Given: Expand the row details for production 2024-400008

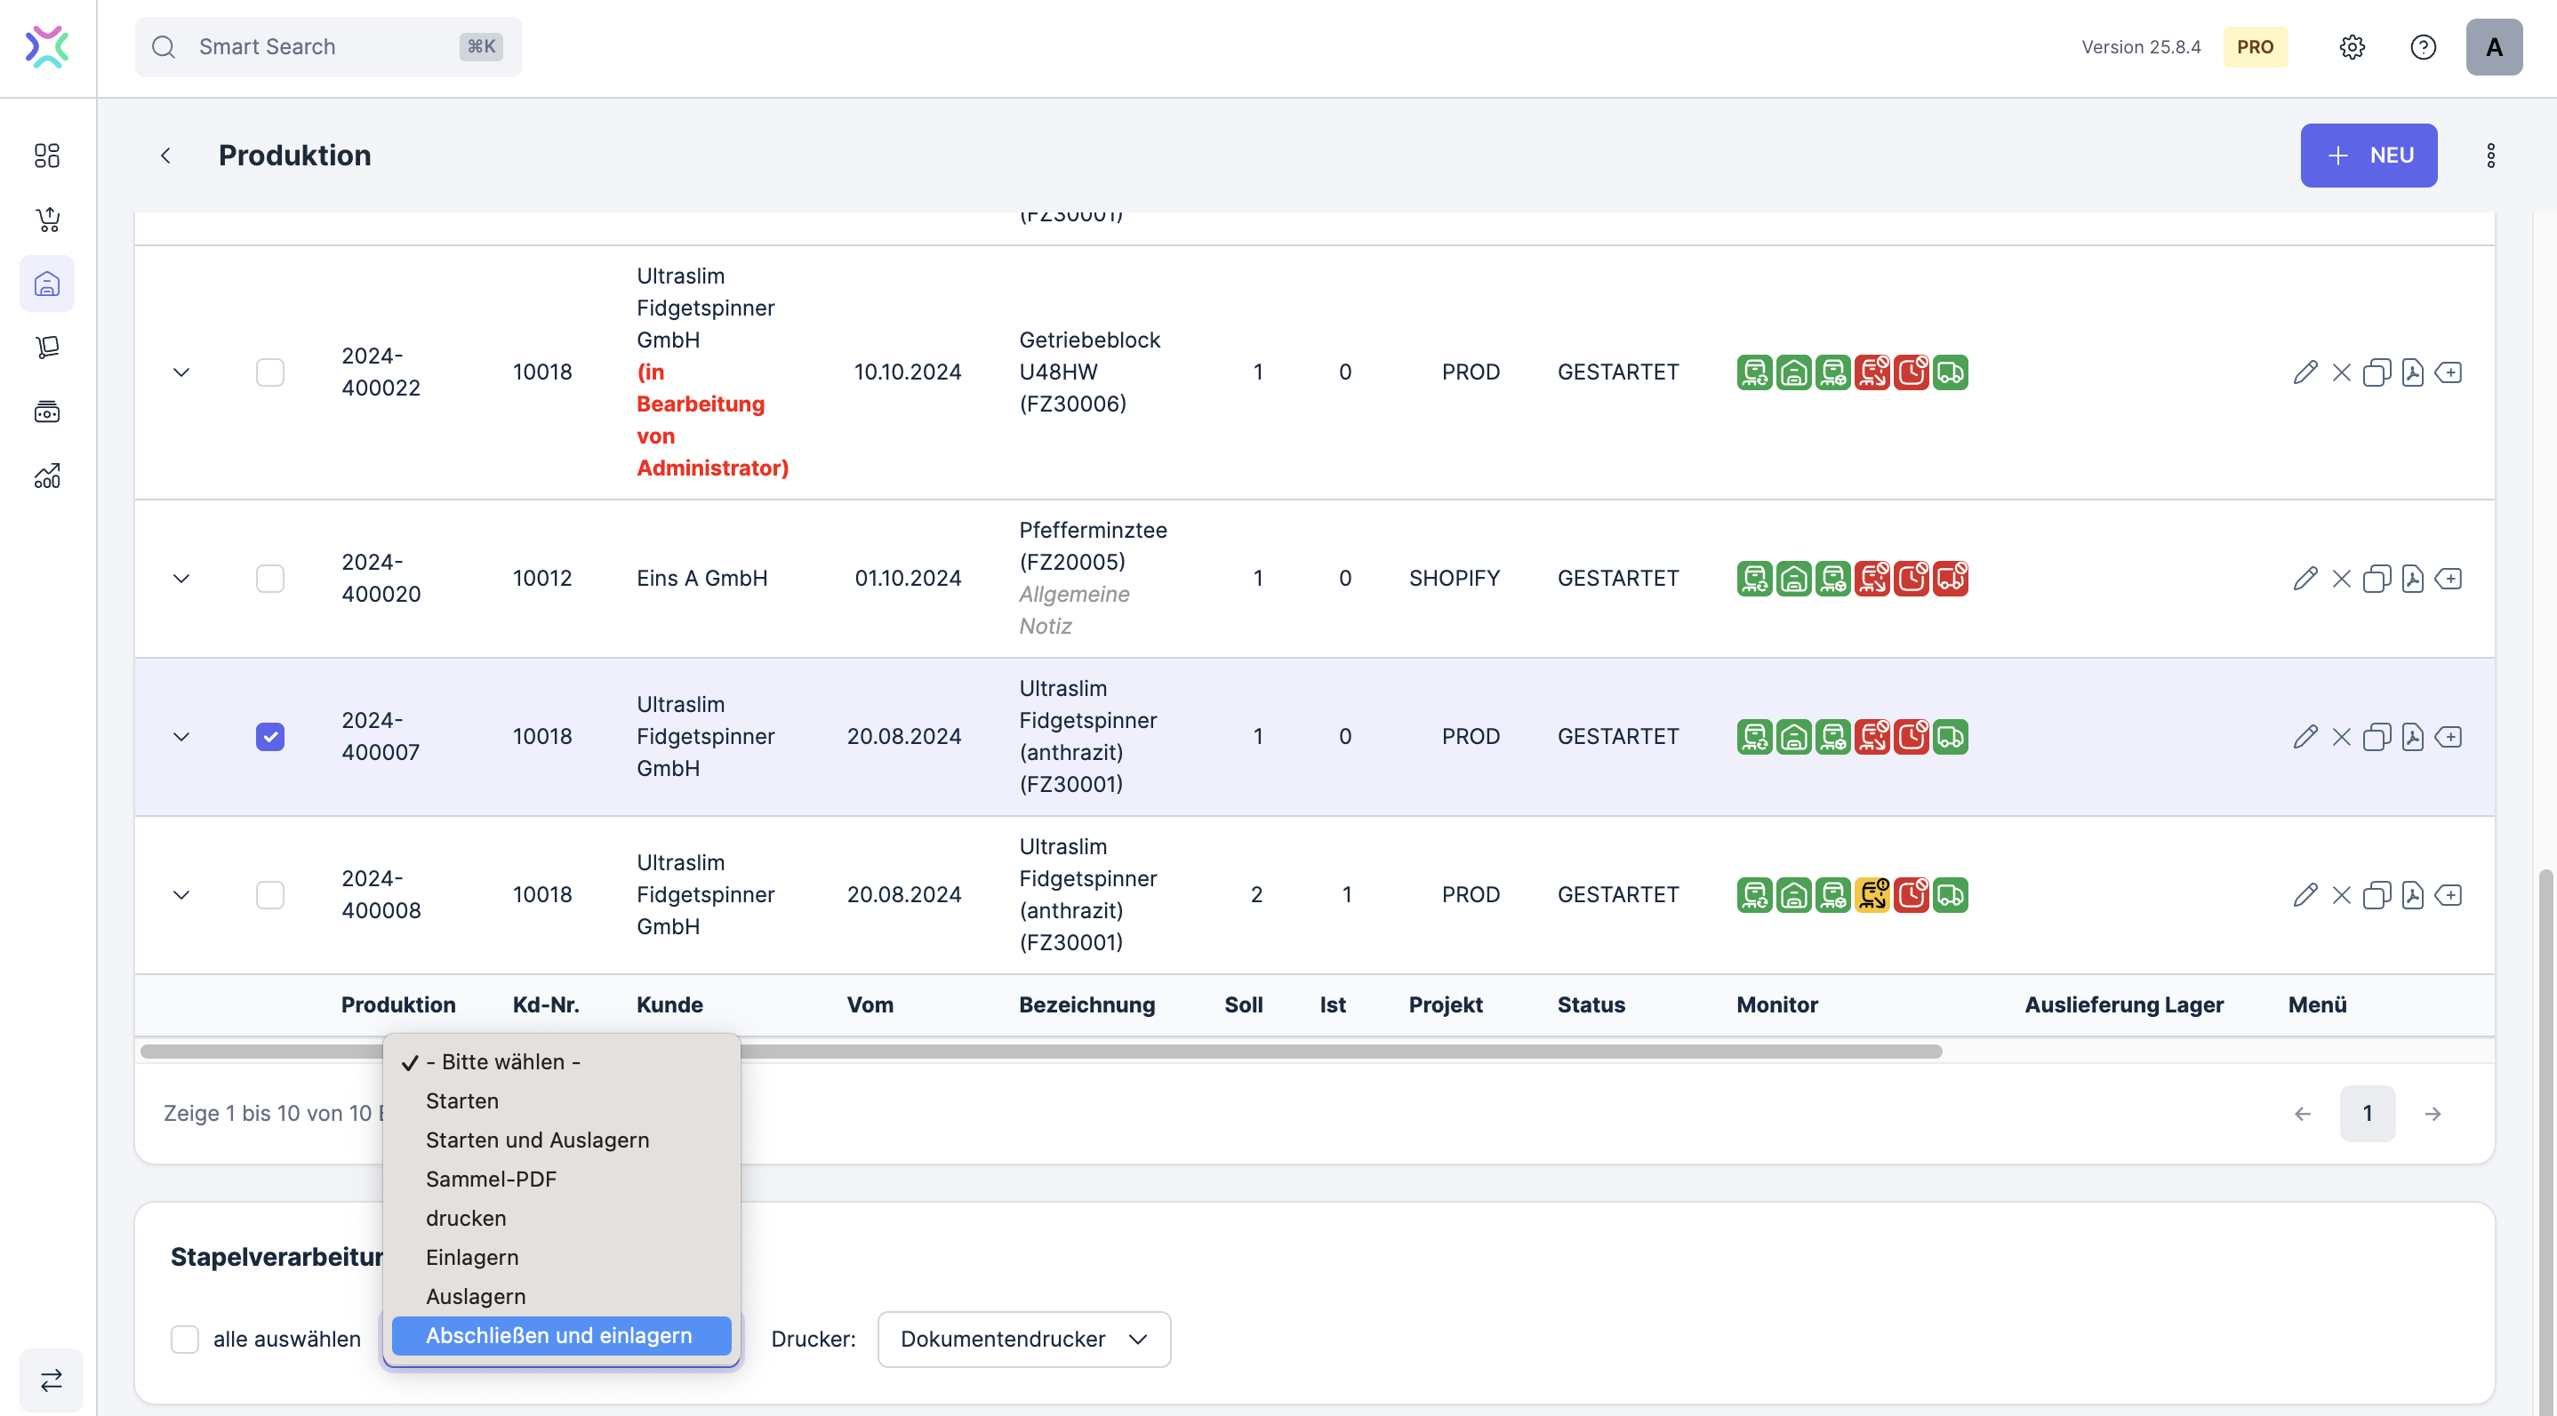Looking at the screenshot, I should tap(180, 895).
